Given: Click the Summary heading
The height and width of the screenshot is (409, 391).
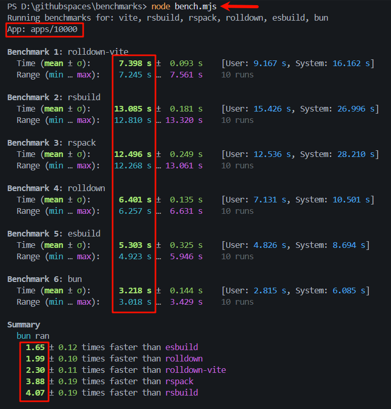Looking at the screenshot, I should [x=24, y=325].
